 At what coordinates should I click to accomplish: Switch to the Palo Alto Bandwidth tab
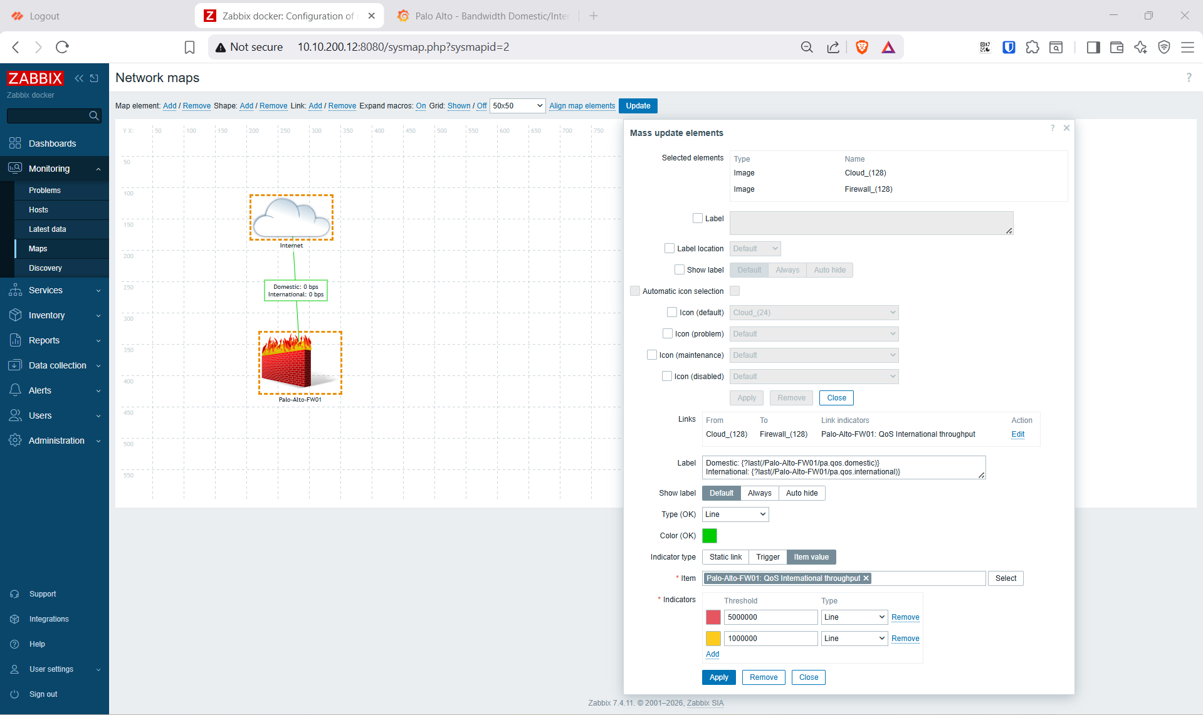[483, 16]
